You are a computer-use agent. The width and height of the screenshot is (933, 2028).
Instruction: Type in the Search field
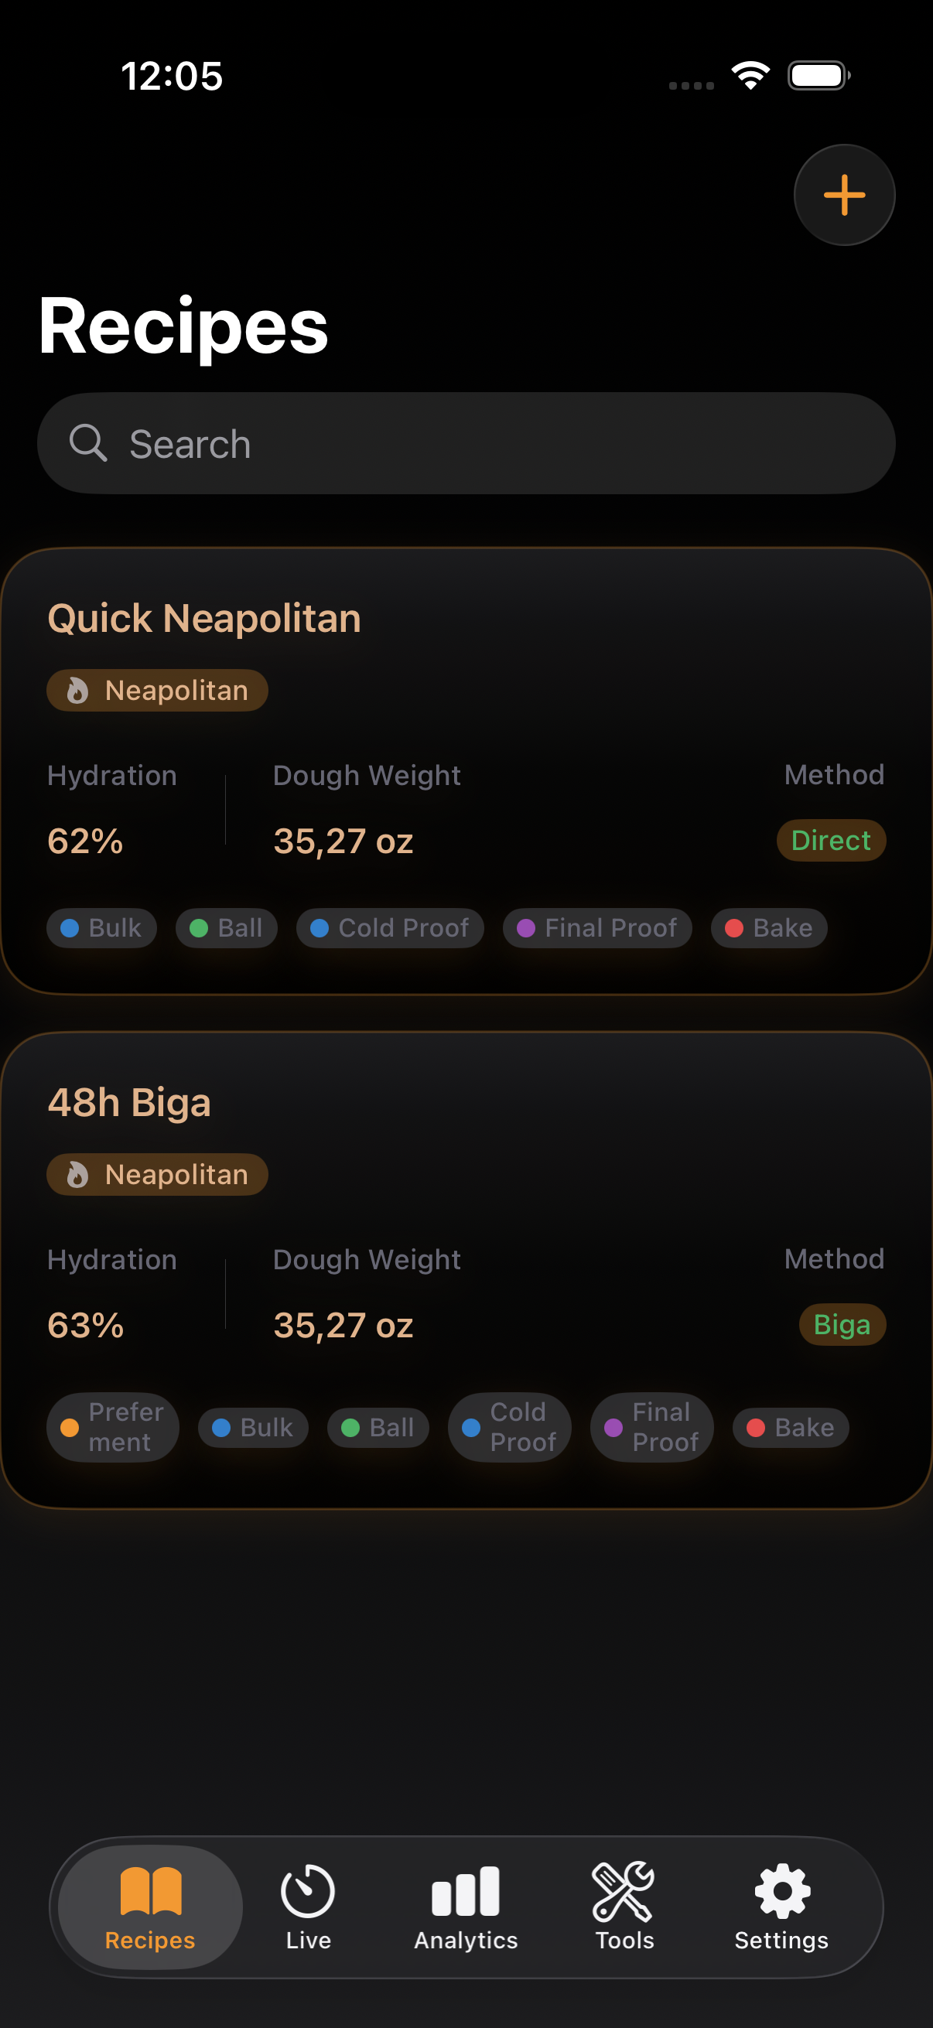click(x=488, y=443)
